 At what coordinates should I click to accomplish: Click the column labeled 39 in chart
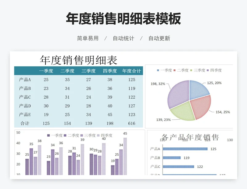tap(82, 159)
